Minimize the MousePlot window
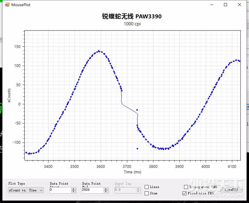The image size is (249, 203). pyautogui.click(x=212, y=5)
